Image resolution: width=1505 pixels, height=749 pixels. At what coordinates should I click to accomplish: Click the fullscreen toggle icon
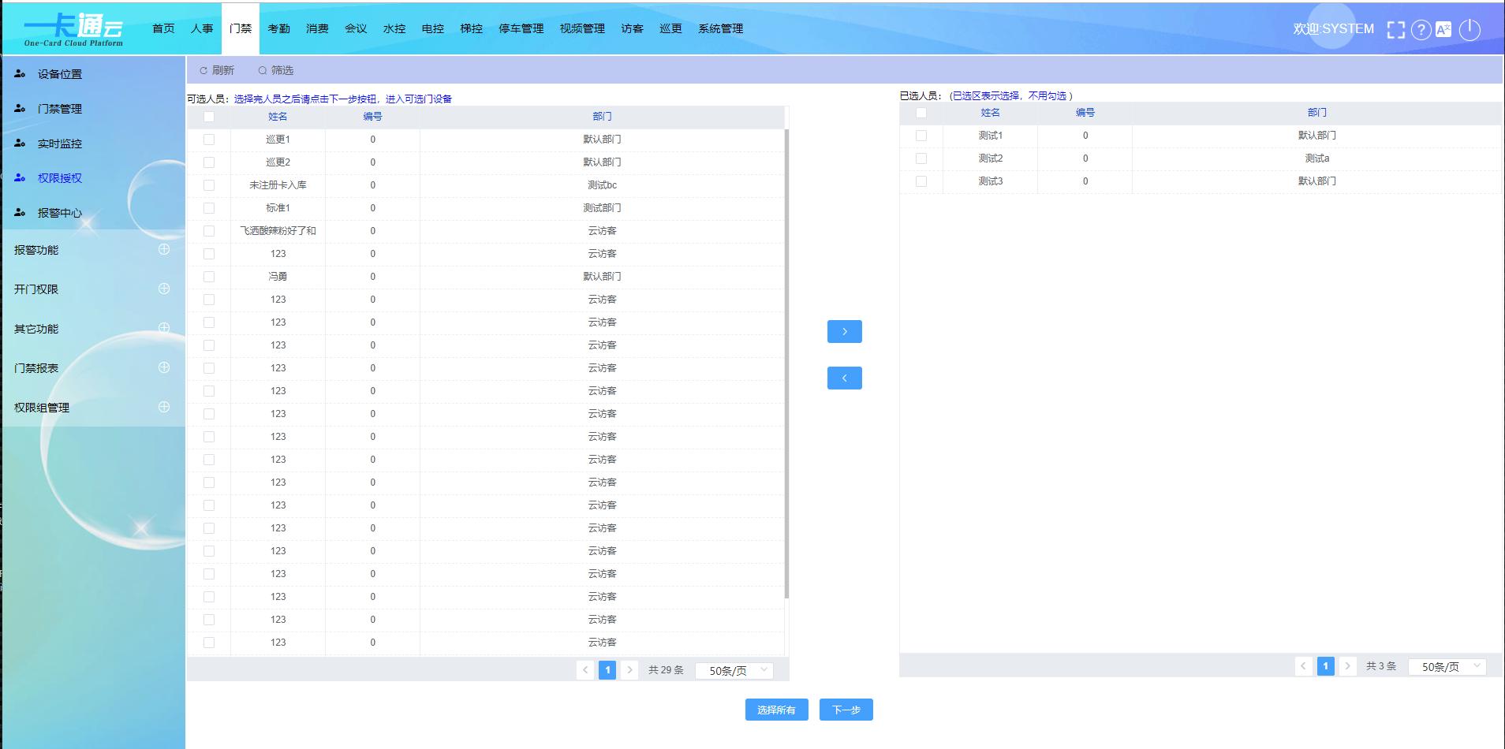pyautogui.click(x=1395, y=30)
